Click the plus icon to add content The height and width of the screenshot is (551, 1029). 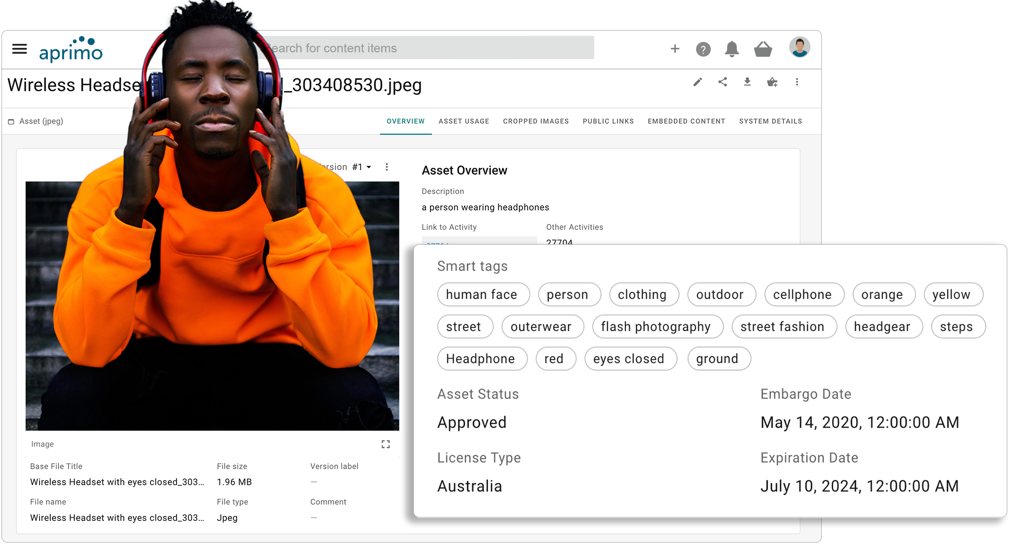coord(675,49)
